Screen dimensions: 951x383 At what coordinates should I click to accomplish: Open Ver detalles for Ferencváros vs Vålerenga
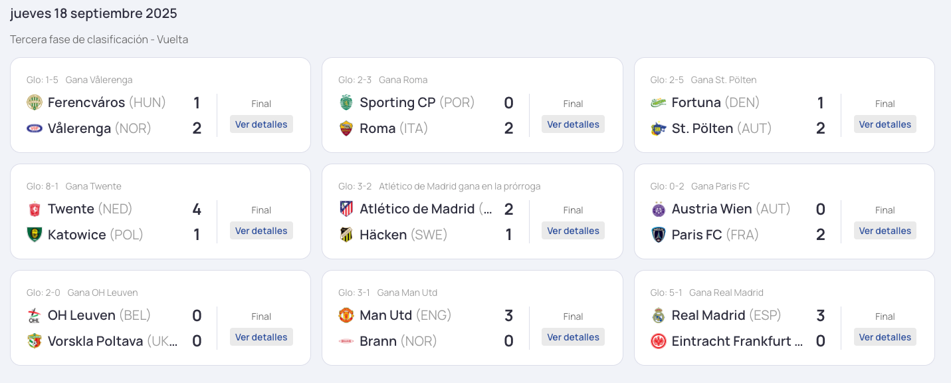tap(261, 124)
